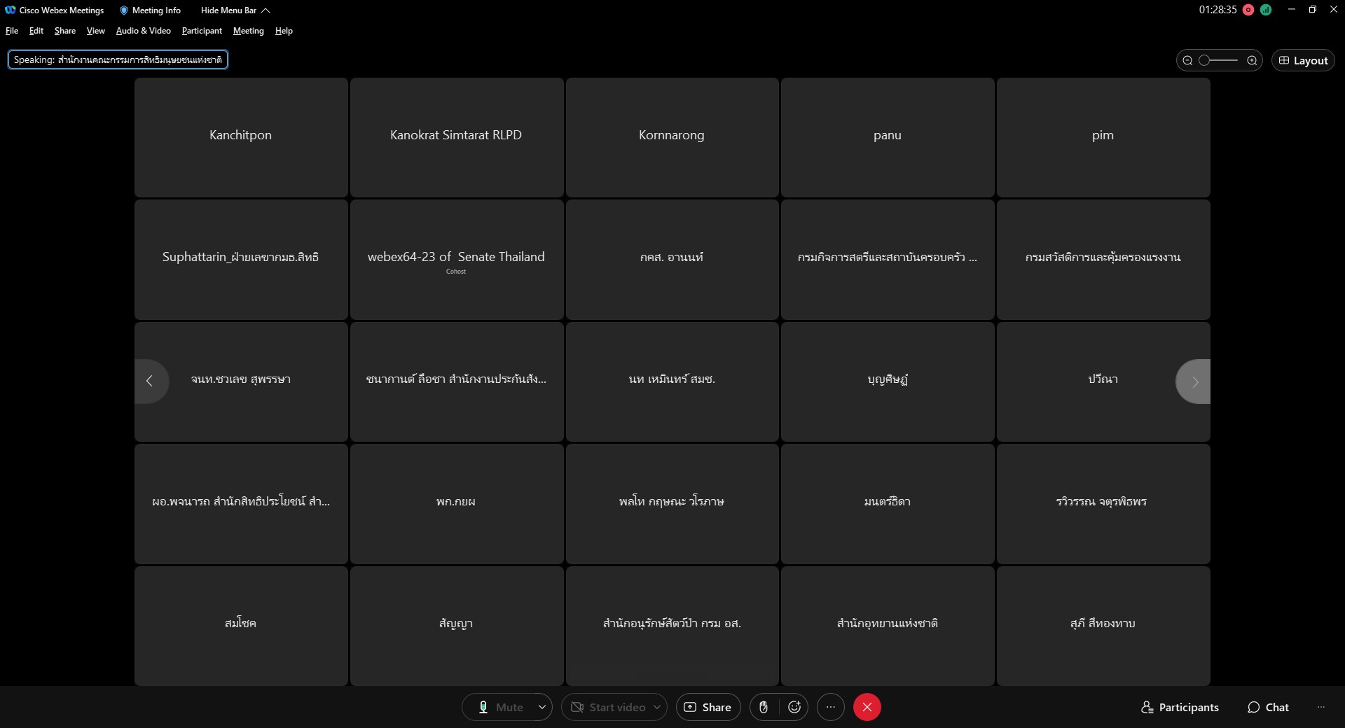
Task: Select the สัญญา participant tile
Action: click(x=457, y=626)
